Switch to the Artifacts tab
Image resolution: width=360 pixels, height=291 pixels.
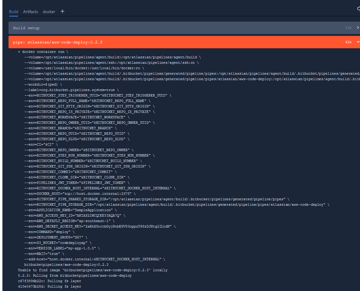pos(30,12)
